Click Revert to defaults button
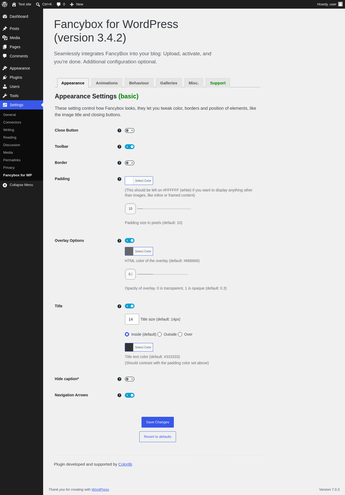Screen dimensions: 345x495 (x=158, y=437)
